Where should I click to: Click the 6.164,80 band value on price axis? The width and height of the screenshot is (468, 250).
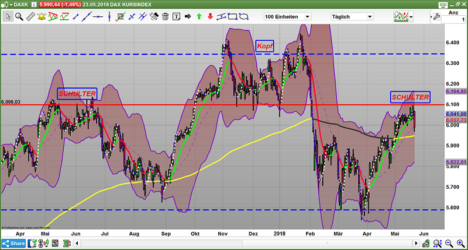point(456,91)
